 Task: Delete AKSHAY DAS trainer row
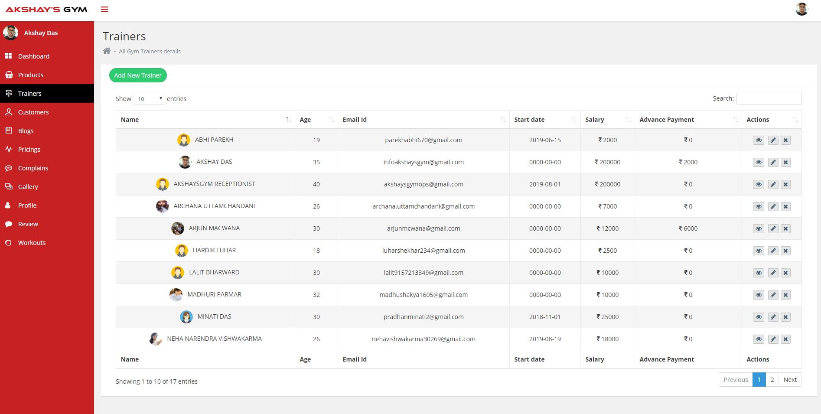[785, 162]
